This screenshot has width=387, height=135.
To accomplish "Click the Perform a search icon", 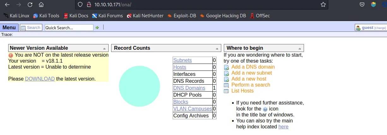I will [x=226, y=85].
